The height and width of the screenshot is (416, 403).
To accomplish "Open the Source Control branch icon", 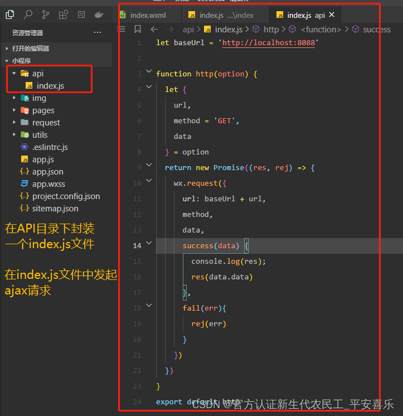I will pyautogui.click(x=46, y=14).
